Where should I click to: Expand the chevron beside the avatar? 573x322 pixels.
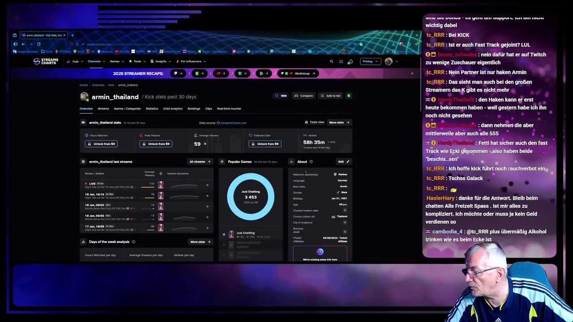point(397,61)
